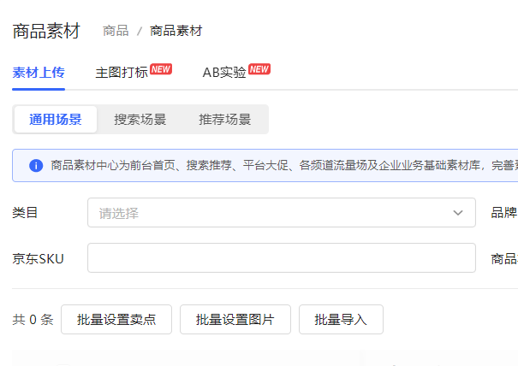Click the NEW badge beside AB实验
The width and height of the screenshot is (518, 366).
259,69
